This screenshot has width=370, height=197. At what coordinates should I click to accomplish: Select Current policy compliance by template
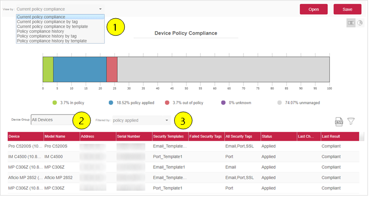(x=60, y=27)
